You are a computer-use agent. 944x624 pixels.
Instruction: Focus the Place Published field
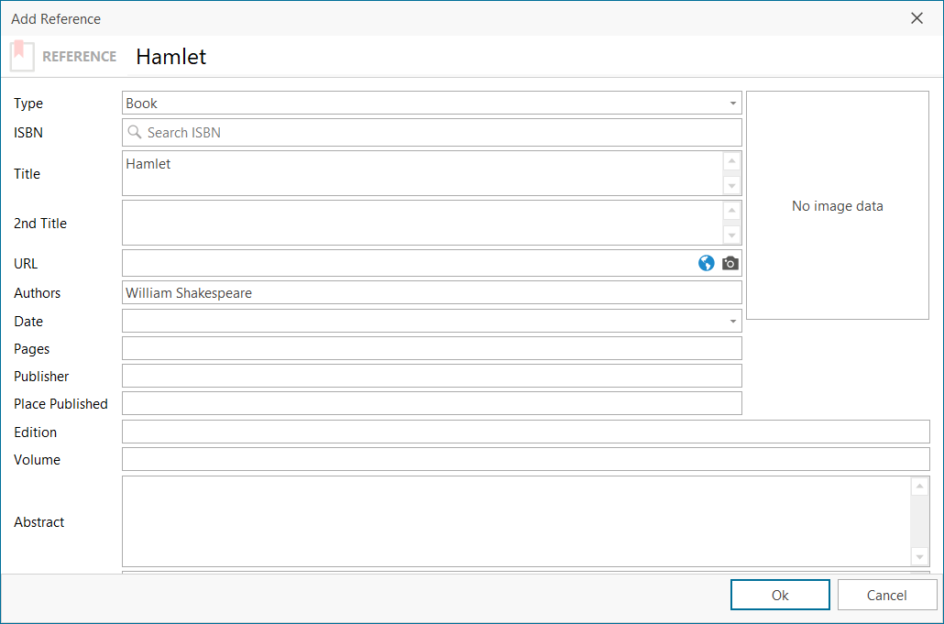431,404
